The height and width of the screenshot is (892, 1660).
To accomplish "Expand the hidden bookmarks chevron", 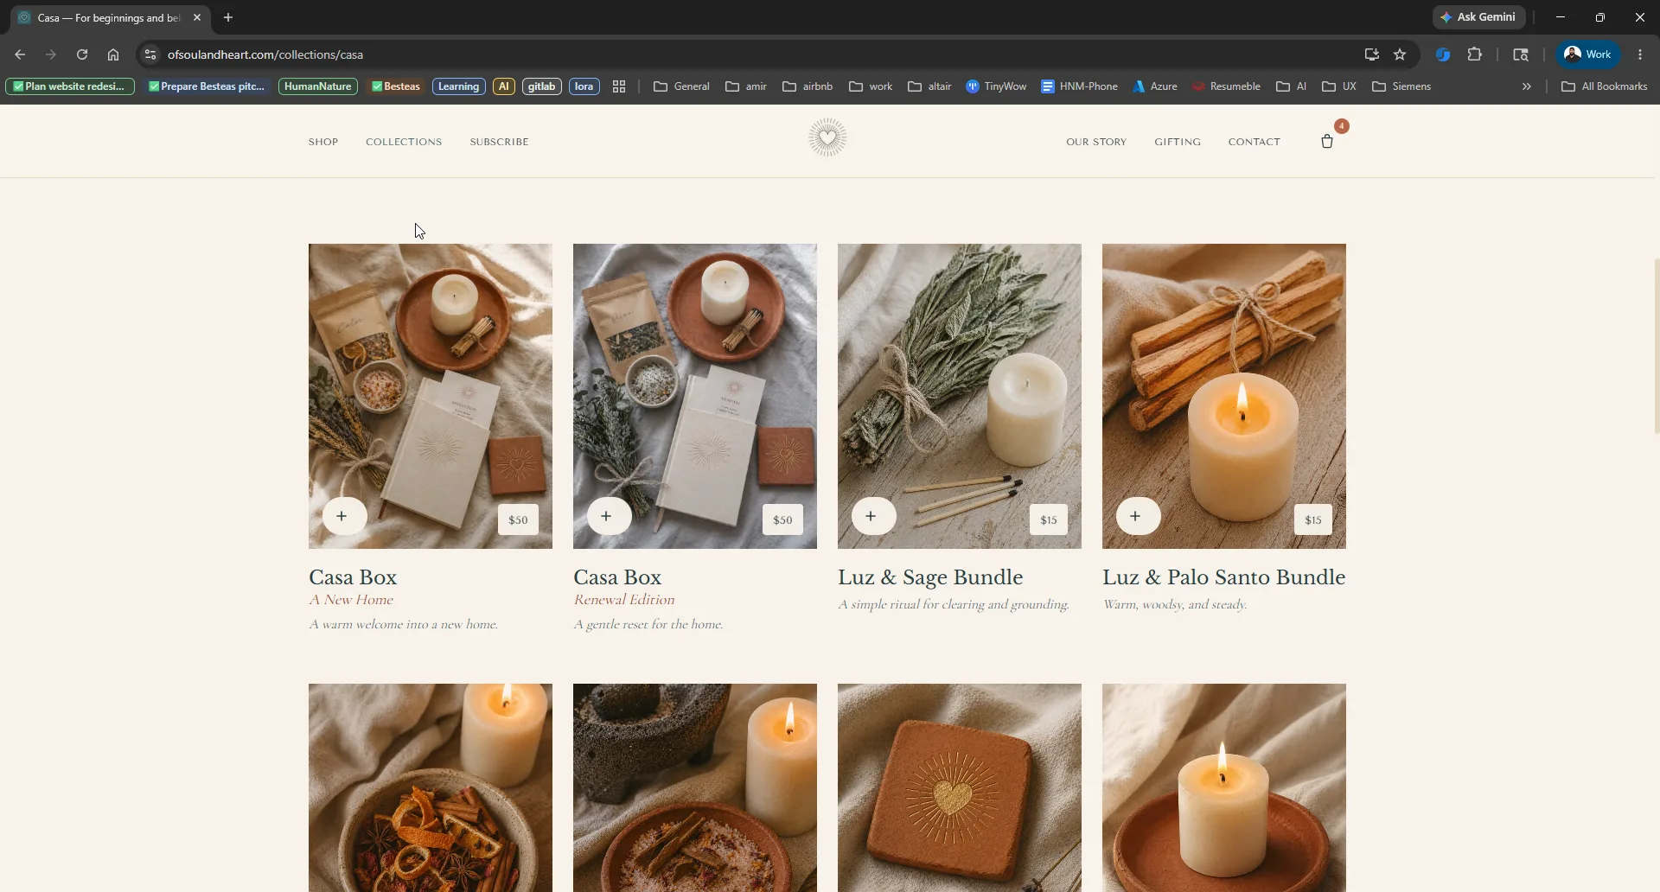I will (x=1527, y=86).
